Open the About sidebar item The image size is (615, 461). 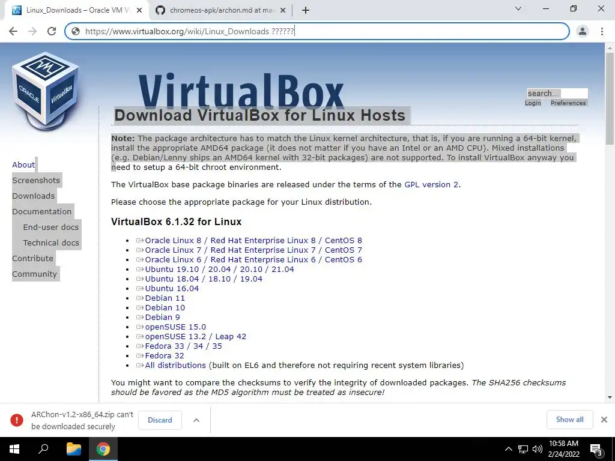(x=23, y=164)
